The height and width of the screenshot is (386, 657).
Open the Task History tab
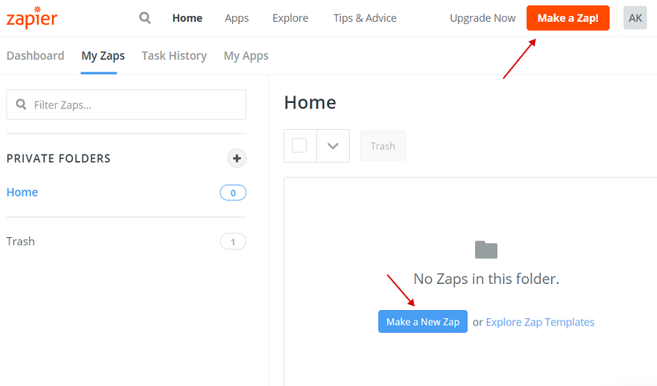174,55
